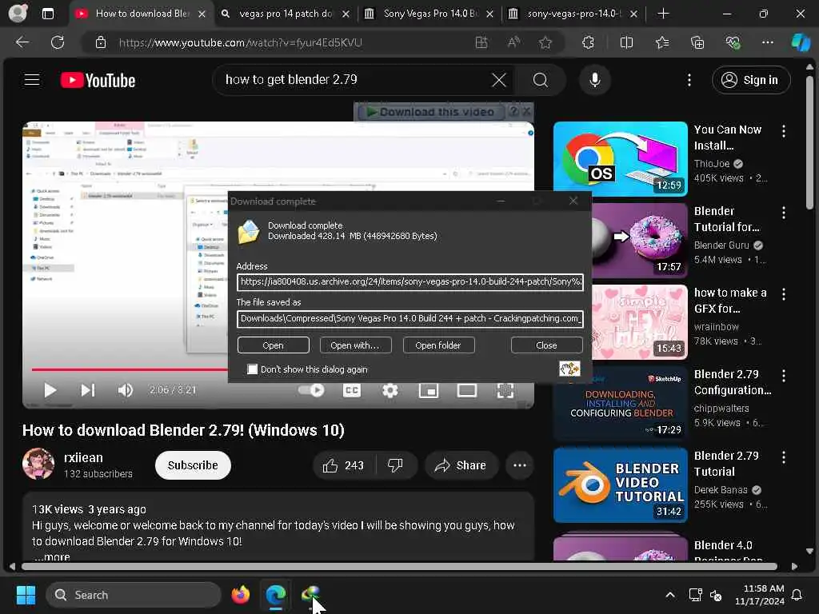The width and height of the screenshot is (819, 614).
Task: Toggle the autoplay switch
Action: click(311, 390)
